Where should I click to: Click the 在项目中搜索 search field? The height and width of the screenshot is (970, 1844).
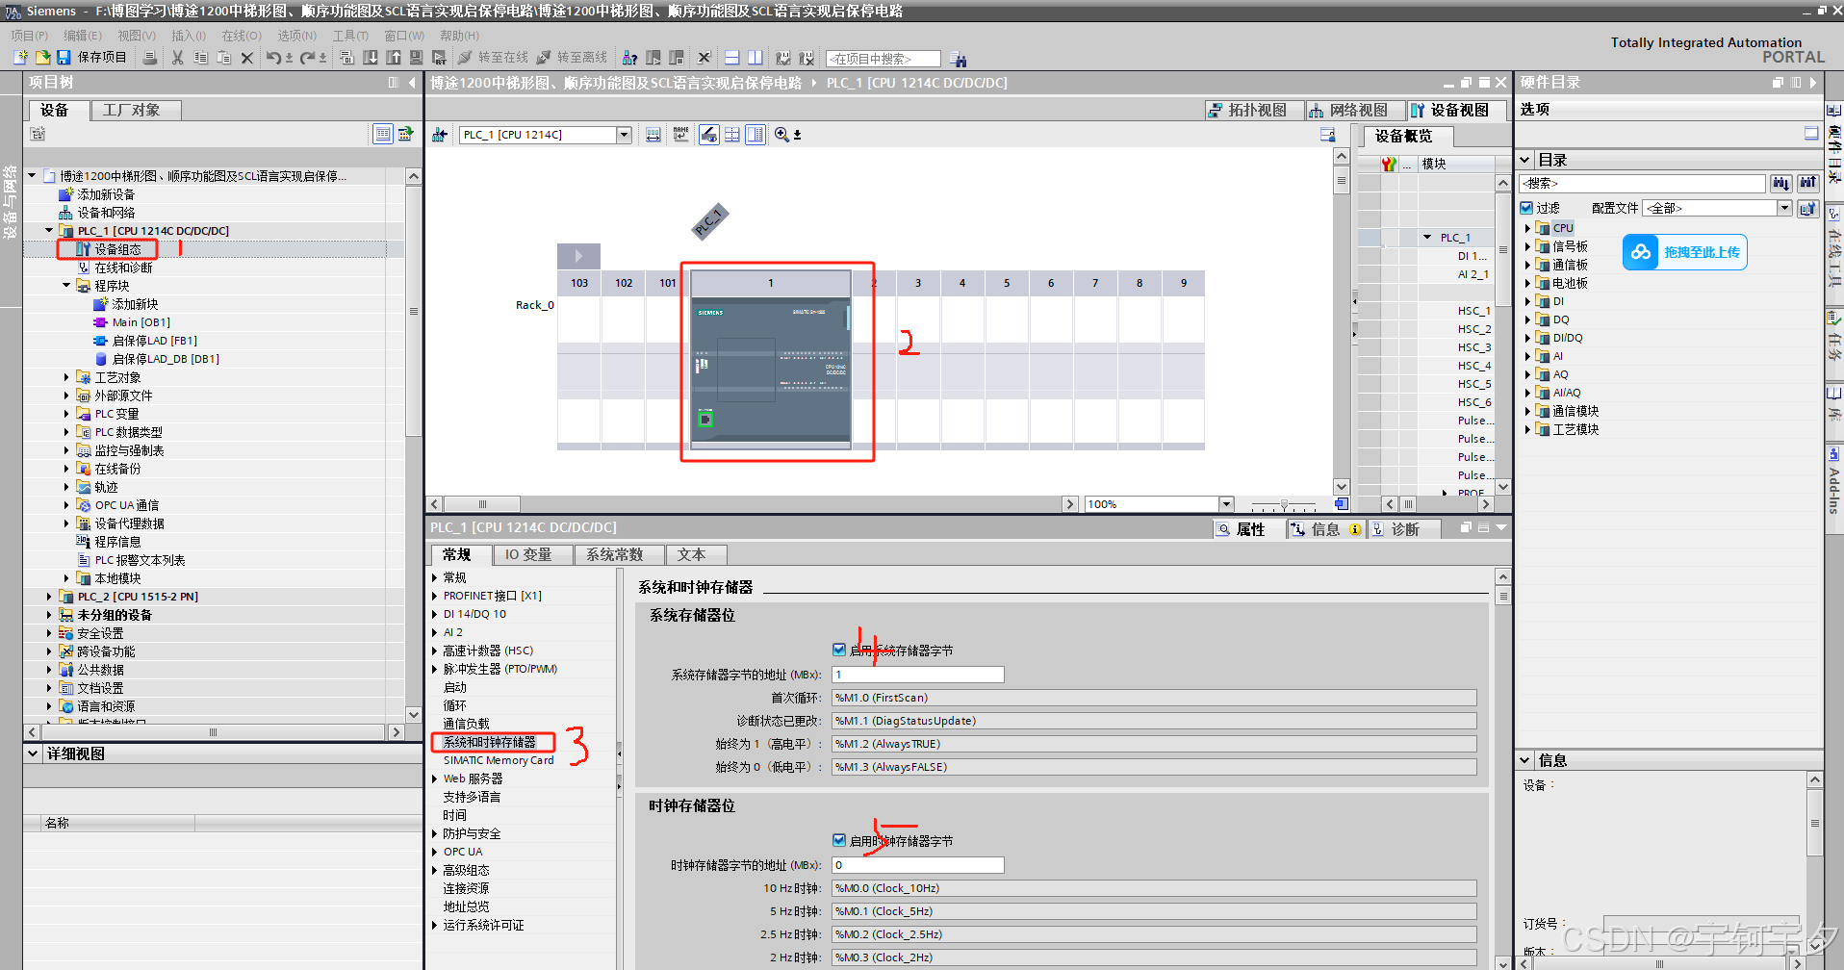coord(884,59)
